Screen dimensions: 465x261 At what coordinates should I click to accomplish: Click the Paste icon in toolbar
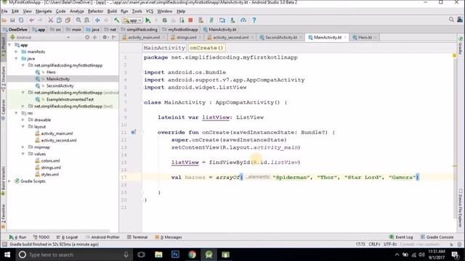point(68,20)
